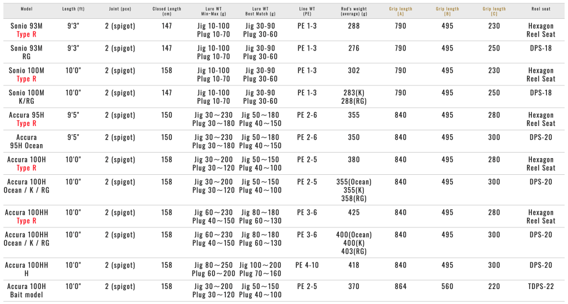568x304 pixels.
Task: Click the Length (ft) column header
Action: click(73, 9)
